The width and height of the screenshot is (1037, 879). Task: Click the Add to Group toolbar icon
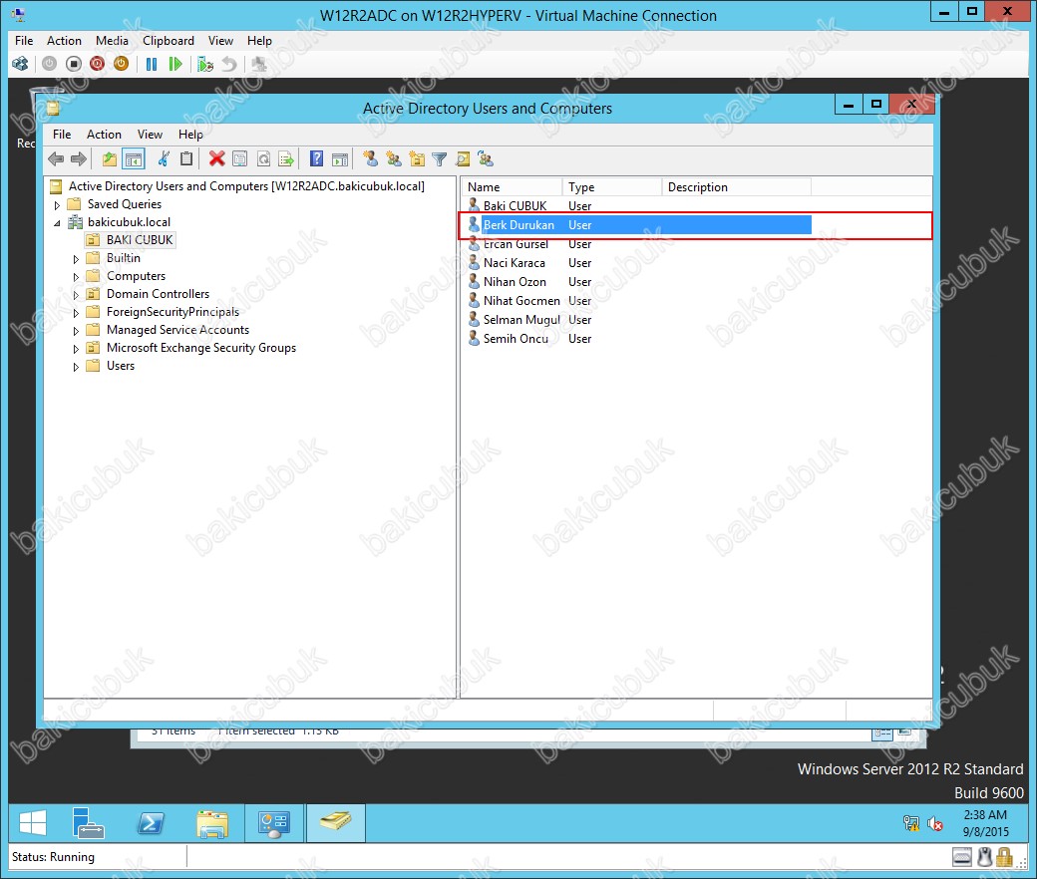[487, 158]
